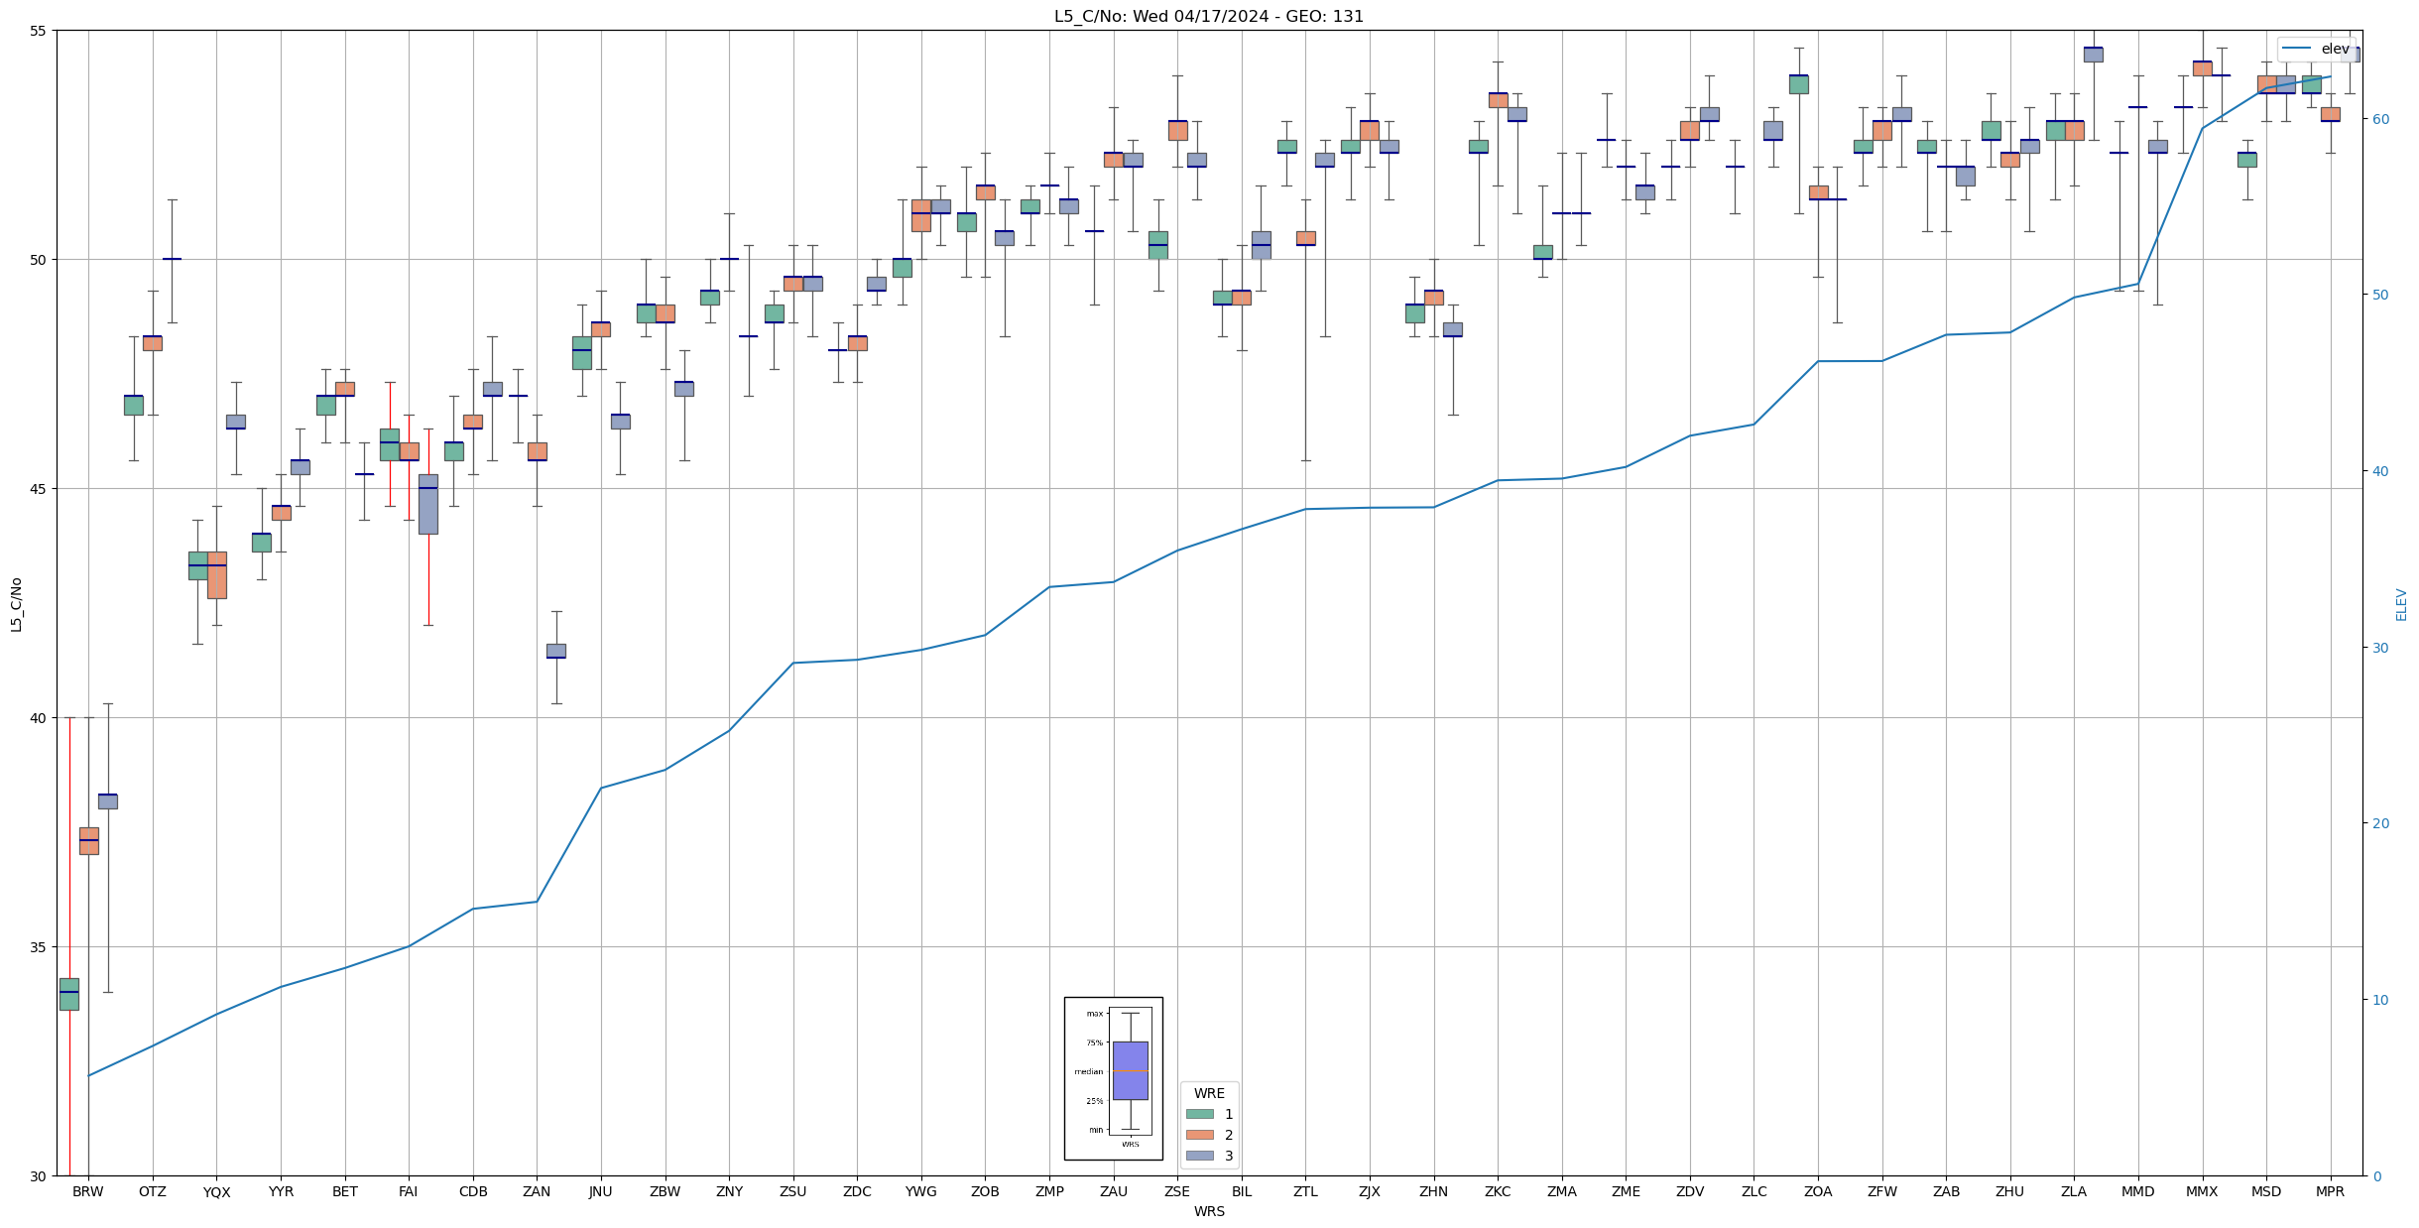Click the ZAU x-axis label
The width and height of the screenshot is (2419, 1228).
1114,1192
